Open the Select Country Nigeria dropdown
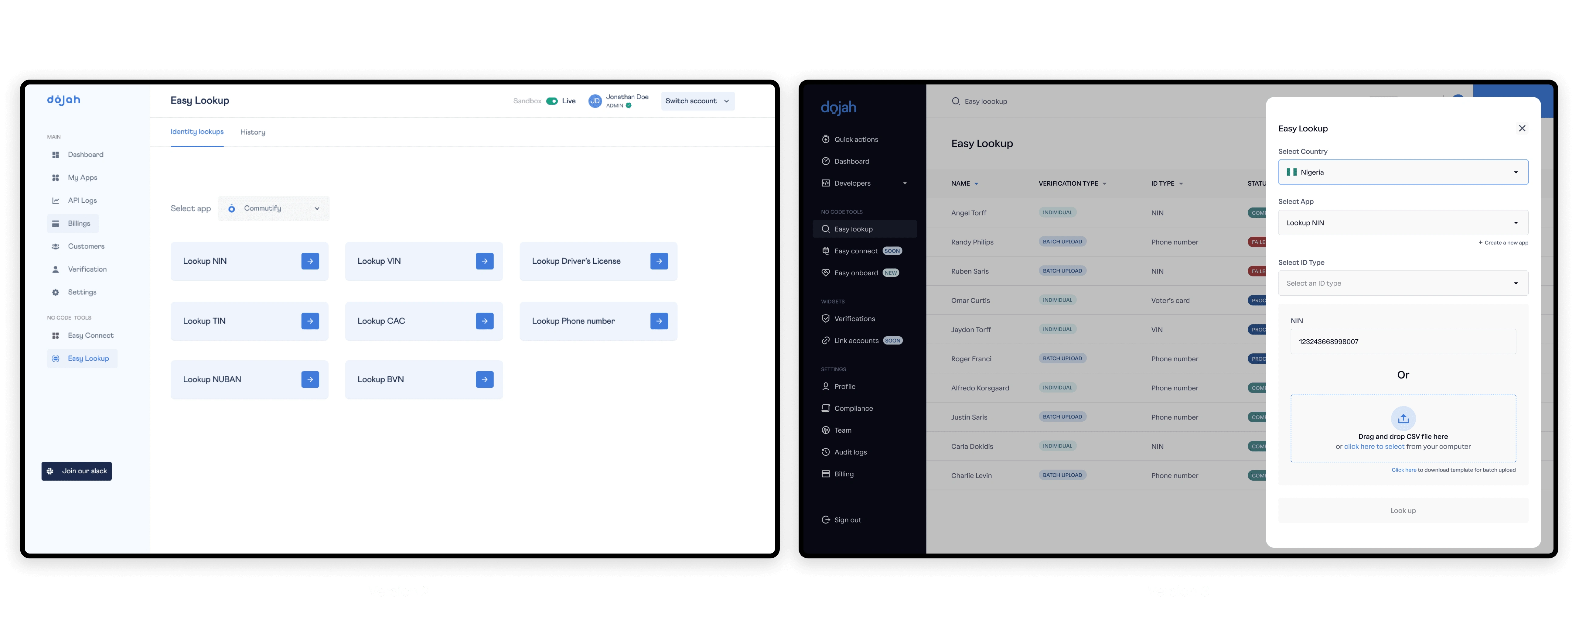This screenshot has height=638, width=1579. (x=1403, y=172)
